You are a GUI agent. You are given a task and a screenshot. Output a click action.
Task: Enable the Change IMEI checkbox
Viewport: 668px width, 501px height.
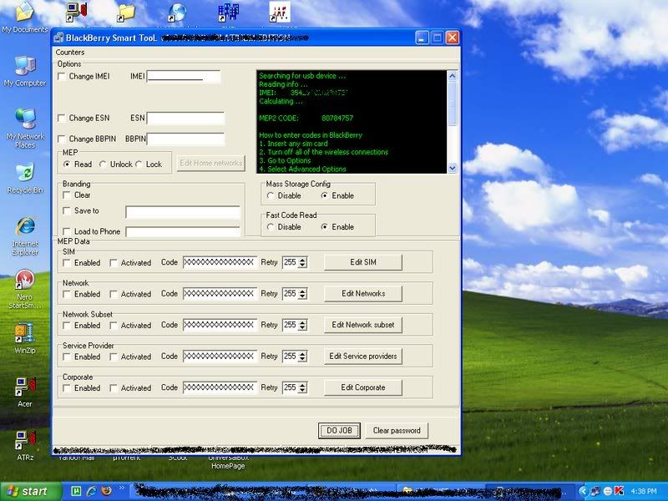coord(62,76)
